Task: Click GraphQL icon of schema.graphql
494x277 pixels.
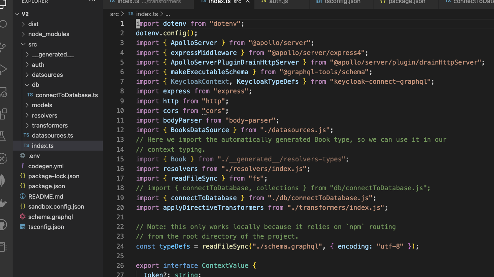Action: [x=23, y=217]
